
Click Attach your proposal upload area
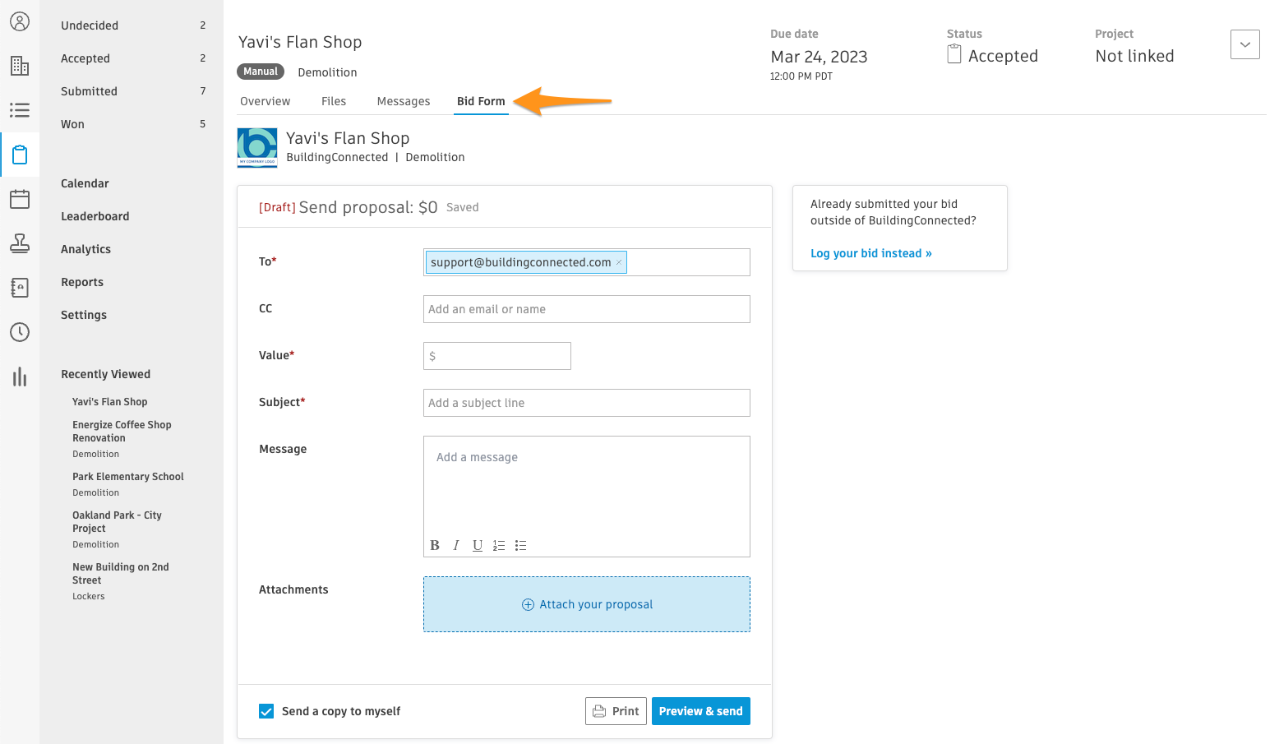point(587,604)
